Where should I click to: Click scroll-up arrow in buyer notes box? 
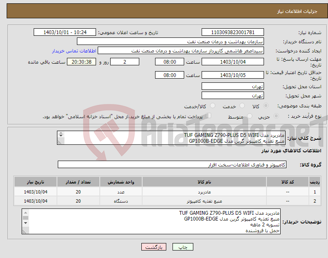pos(25,213)
